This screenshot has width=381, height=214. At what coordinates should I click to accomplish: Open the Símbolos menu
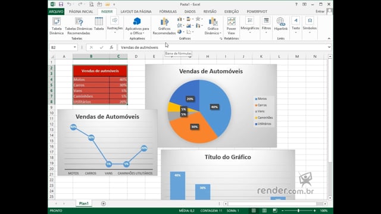[310, 25]
